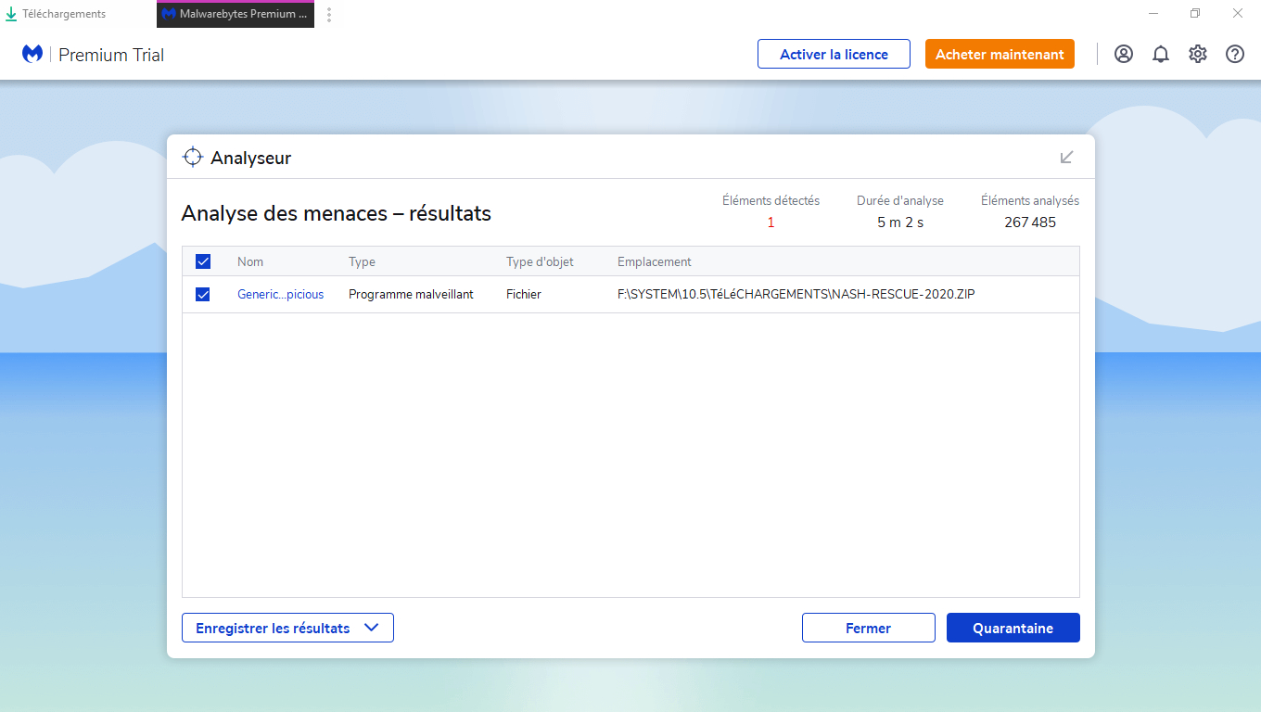Toggle the select-all header checkbox
Viewport: 1261px width, 712px height.
[x=203, y=261]
